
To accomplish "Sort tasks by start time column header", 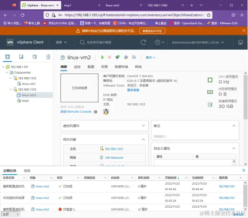I will click(172, 178).
